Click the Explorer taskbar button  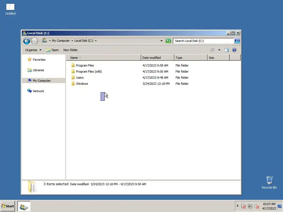(24, 206)
